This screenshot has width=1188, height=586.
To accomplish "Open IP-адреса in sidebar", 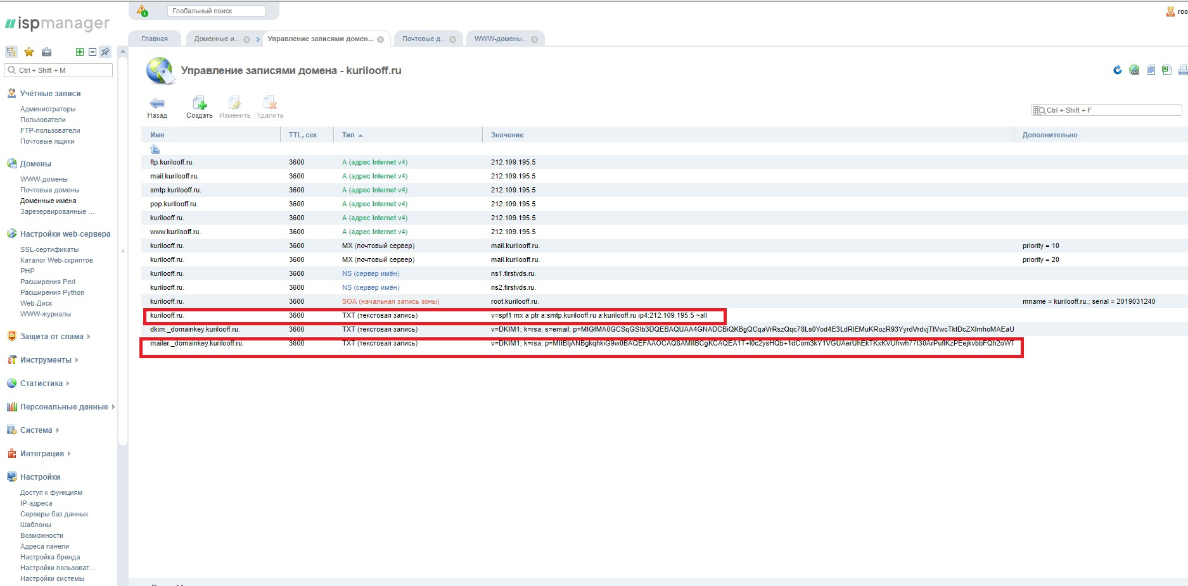I will [36, 503].
